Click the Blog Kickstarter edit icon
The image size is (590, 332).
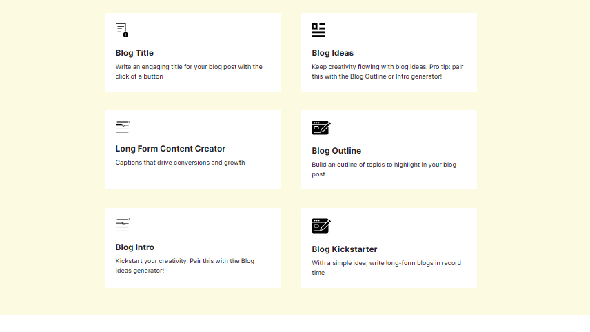click(x=321, y=226)
